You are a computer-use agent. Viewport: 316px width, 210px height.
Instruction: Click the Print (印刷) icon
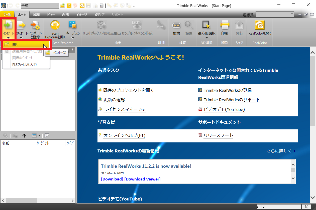click(x=225, y=25)
